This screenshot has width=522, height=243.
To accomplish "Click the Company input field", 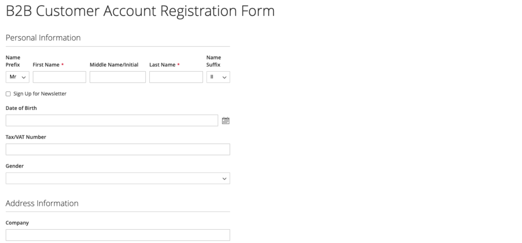I will pos(118,235).
